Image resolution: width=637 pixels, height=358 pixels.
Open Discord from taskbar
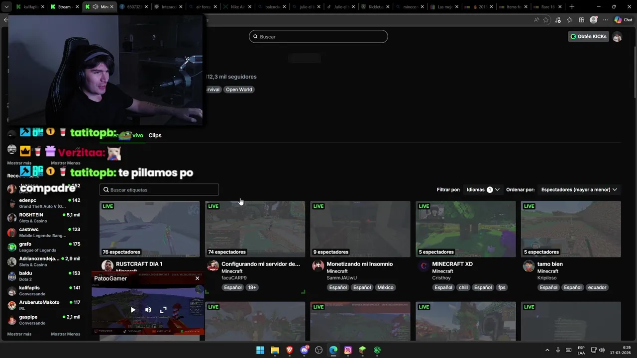[x=304, y=350]
